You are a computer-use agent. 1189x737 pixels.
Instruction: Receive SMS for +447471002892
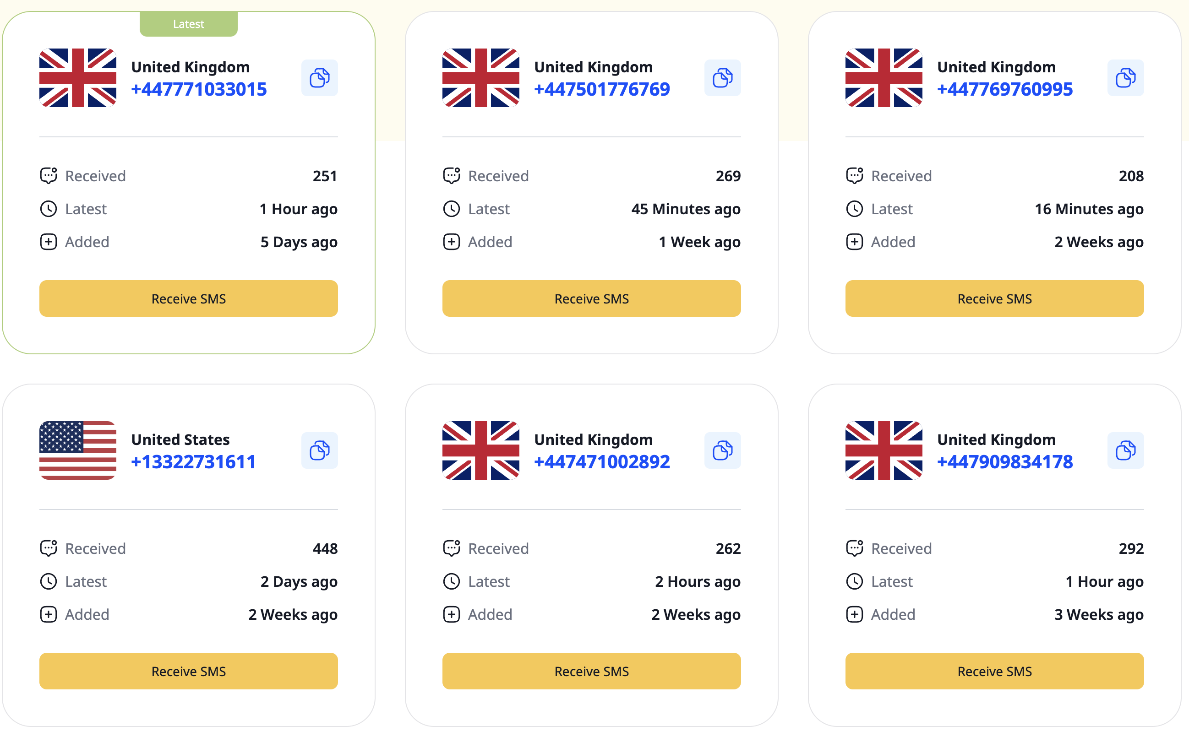pyautogui.click(x=591, y=671)
